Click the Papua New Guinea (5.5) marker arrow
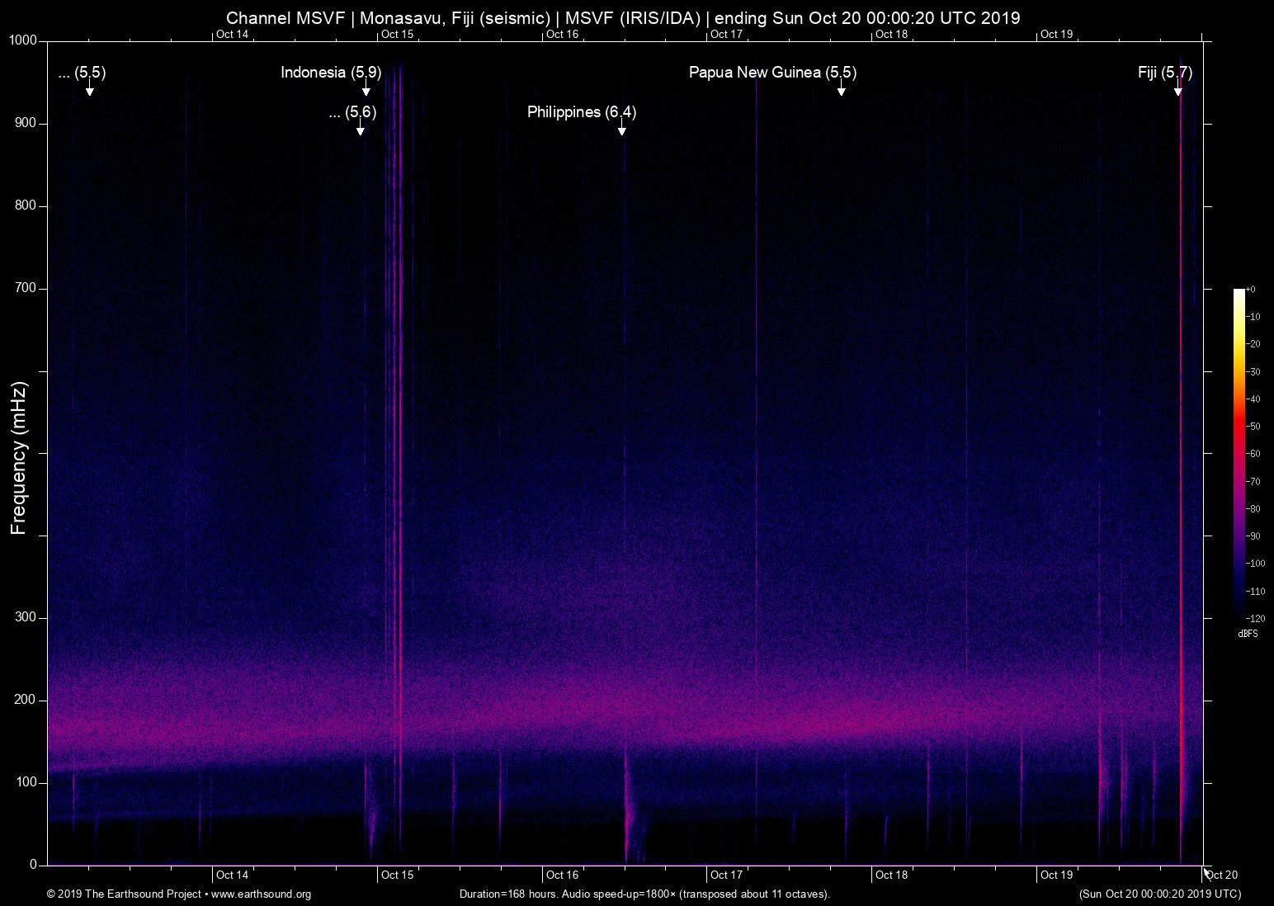Screen dimensions: 1274x906 [x=842, y=92]
